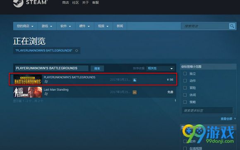Open 社区 in top header menu
The width and height of the screenshot is (240, 150).
75,2
